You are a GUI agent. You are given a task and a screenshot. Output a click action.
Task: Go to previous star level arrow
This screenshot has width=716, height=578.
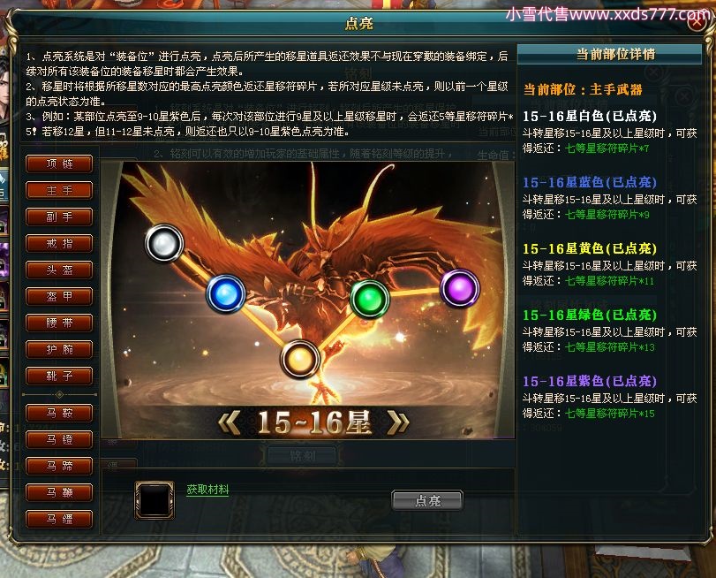pyautogui.click(x=230, y=422)
